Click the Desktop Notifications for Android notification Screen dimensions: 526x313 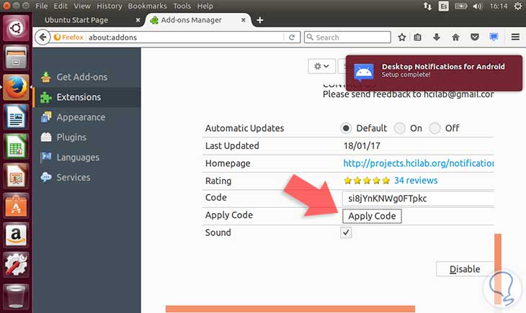tap(434, 73)
